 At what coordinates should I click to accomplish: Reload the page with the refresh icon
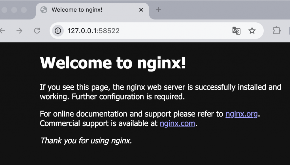coord(37,31)
